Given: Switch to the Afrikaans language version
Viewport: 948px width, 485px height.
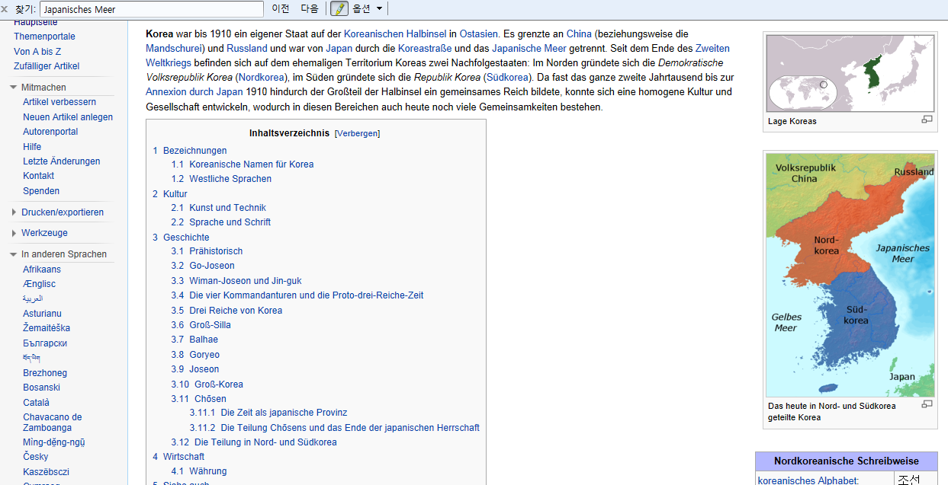Looking at the screenshot, I should click(x=42, y=270).
